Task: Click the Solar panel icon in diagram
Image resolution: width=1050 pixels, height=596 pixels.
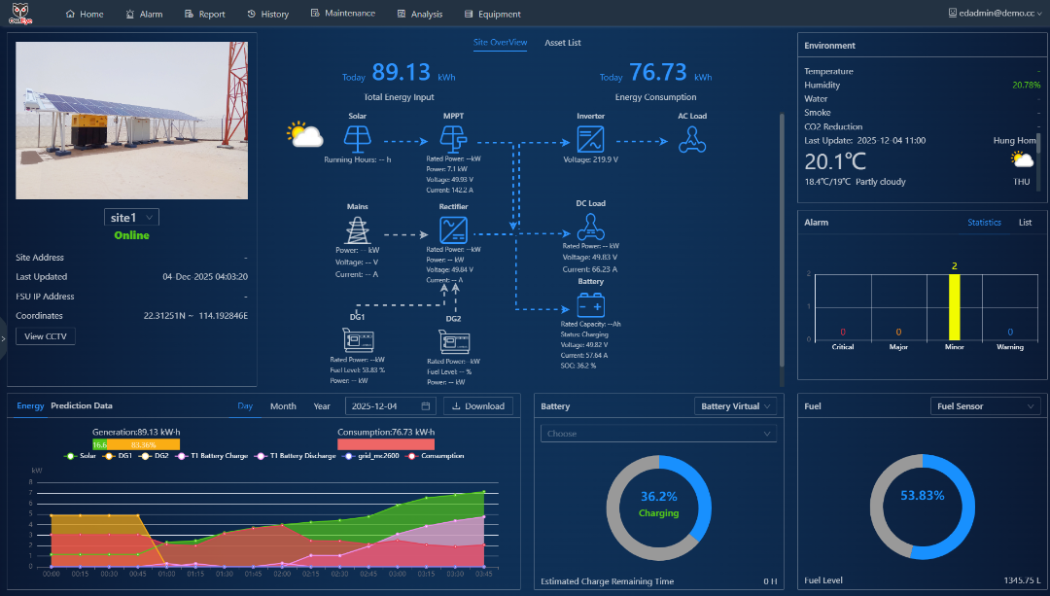Action: click(357, 139)
